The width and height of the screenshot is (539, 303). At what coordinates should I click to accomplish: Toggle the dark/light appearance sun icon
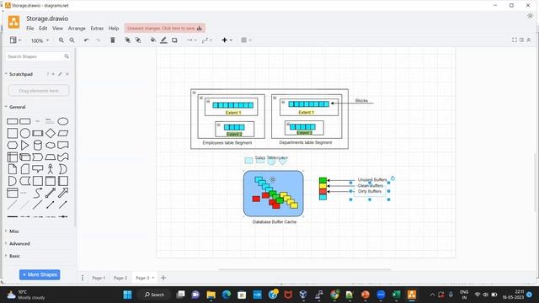click(x=530, y=16)
